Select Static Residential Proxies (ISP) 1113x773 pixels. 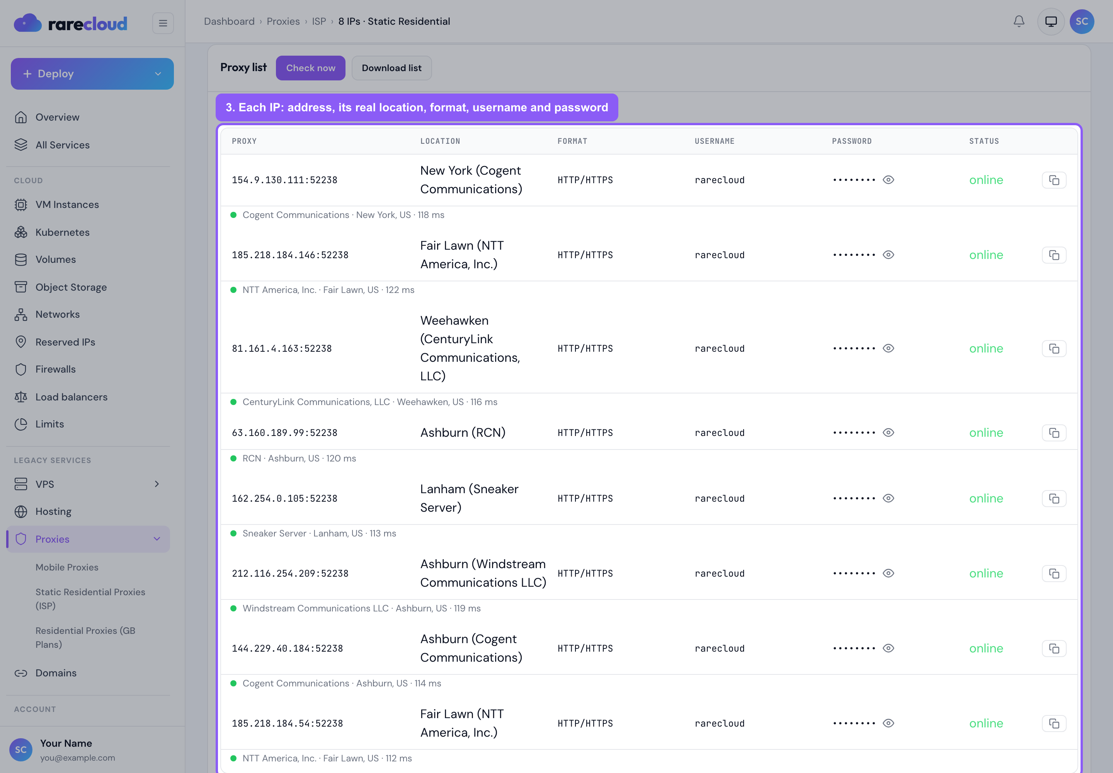click(x=90, y=599)
